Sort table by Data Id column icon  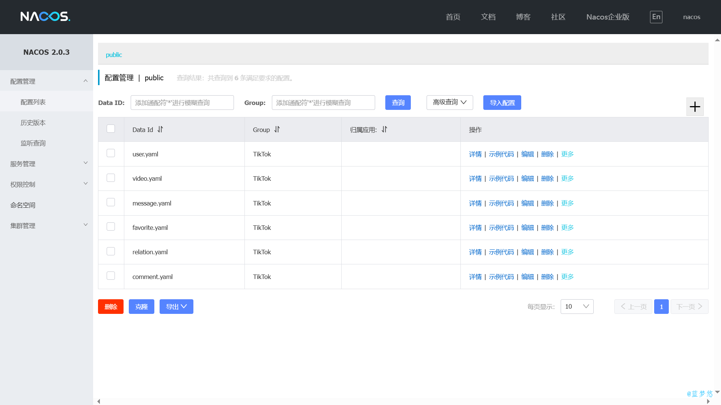pyautogui.click(x=160, y=129)
